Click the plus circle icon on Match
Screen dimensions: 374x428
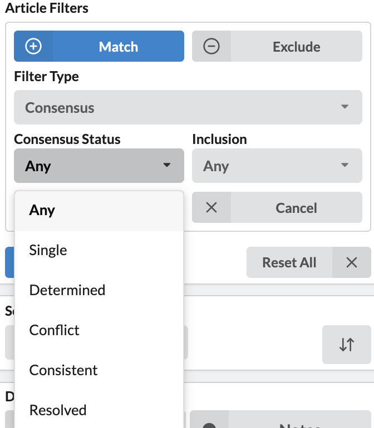(x=33, y=46)
